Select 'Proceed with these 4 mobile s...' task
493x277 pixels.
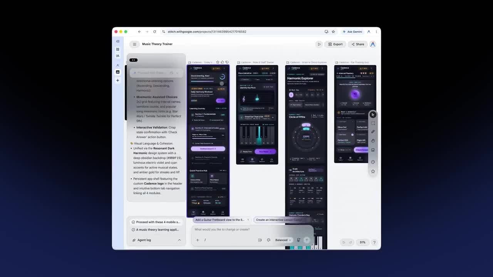coord(156,222)
